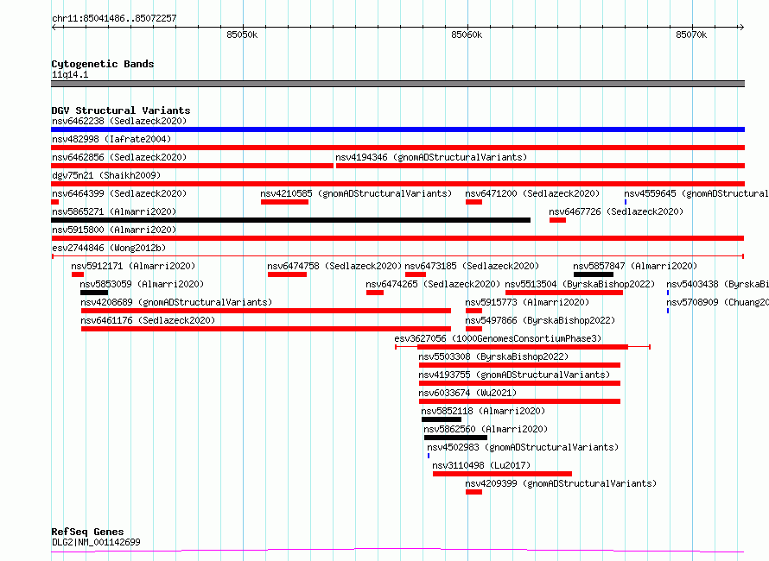
Task: Click the chr11:85041486..85072257 coordinates text
Action: pos(114,19)
